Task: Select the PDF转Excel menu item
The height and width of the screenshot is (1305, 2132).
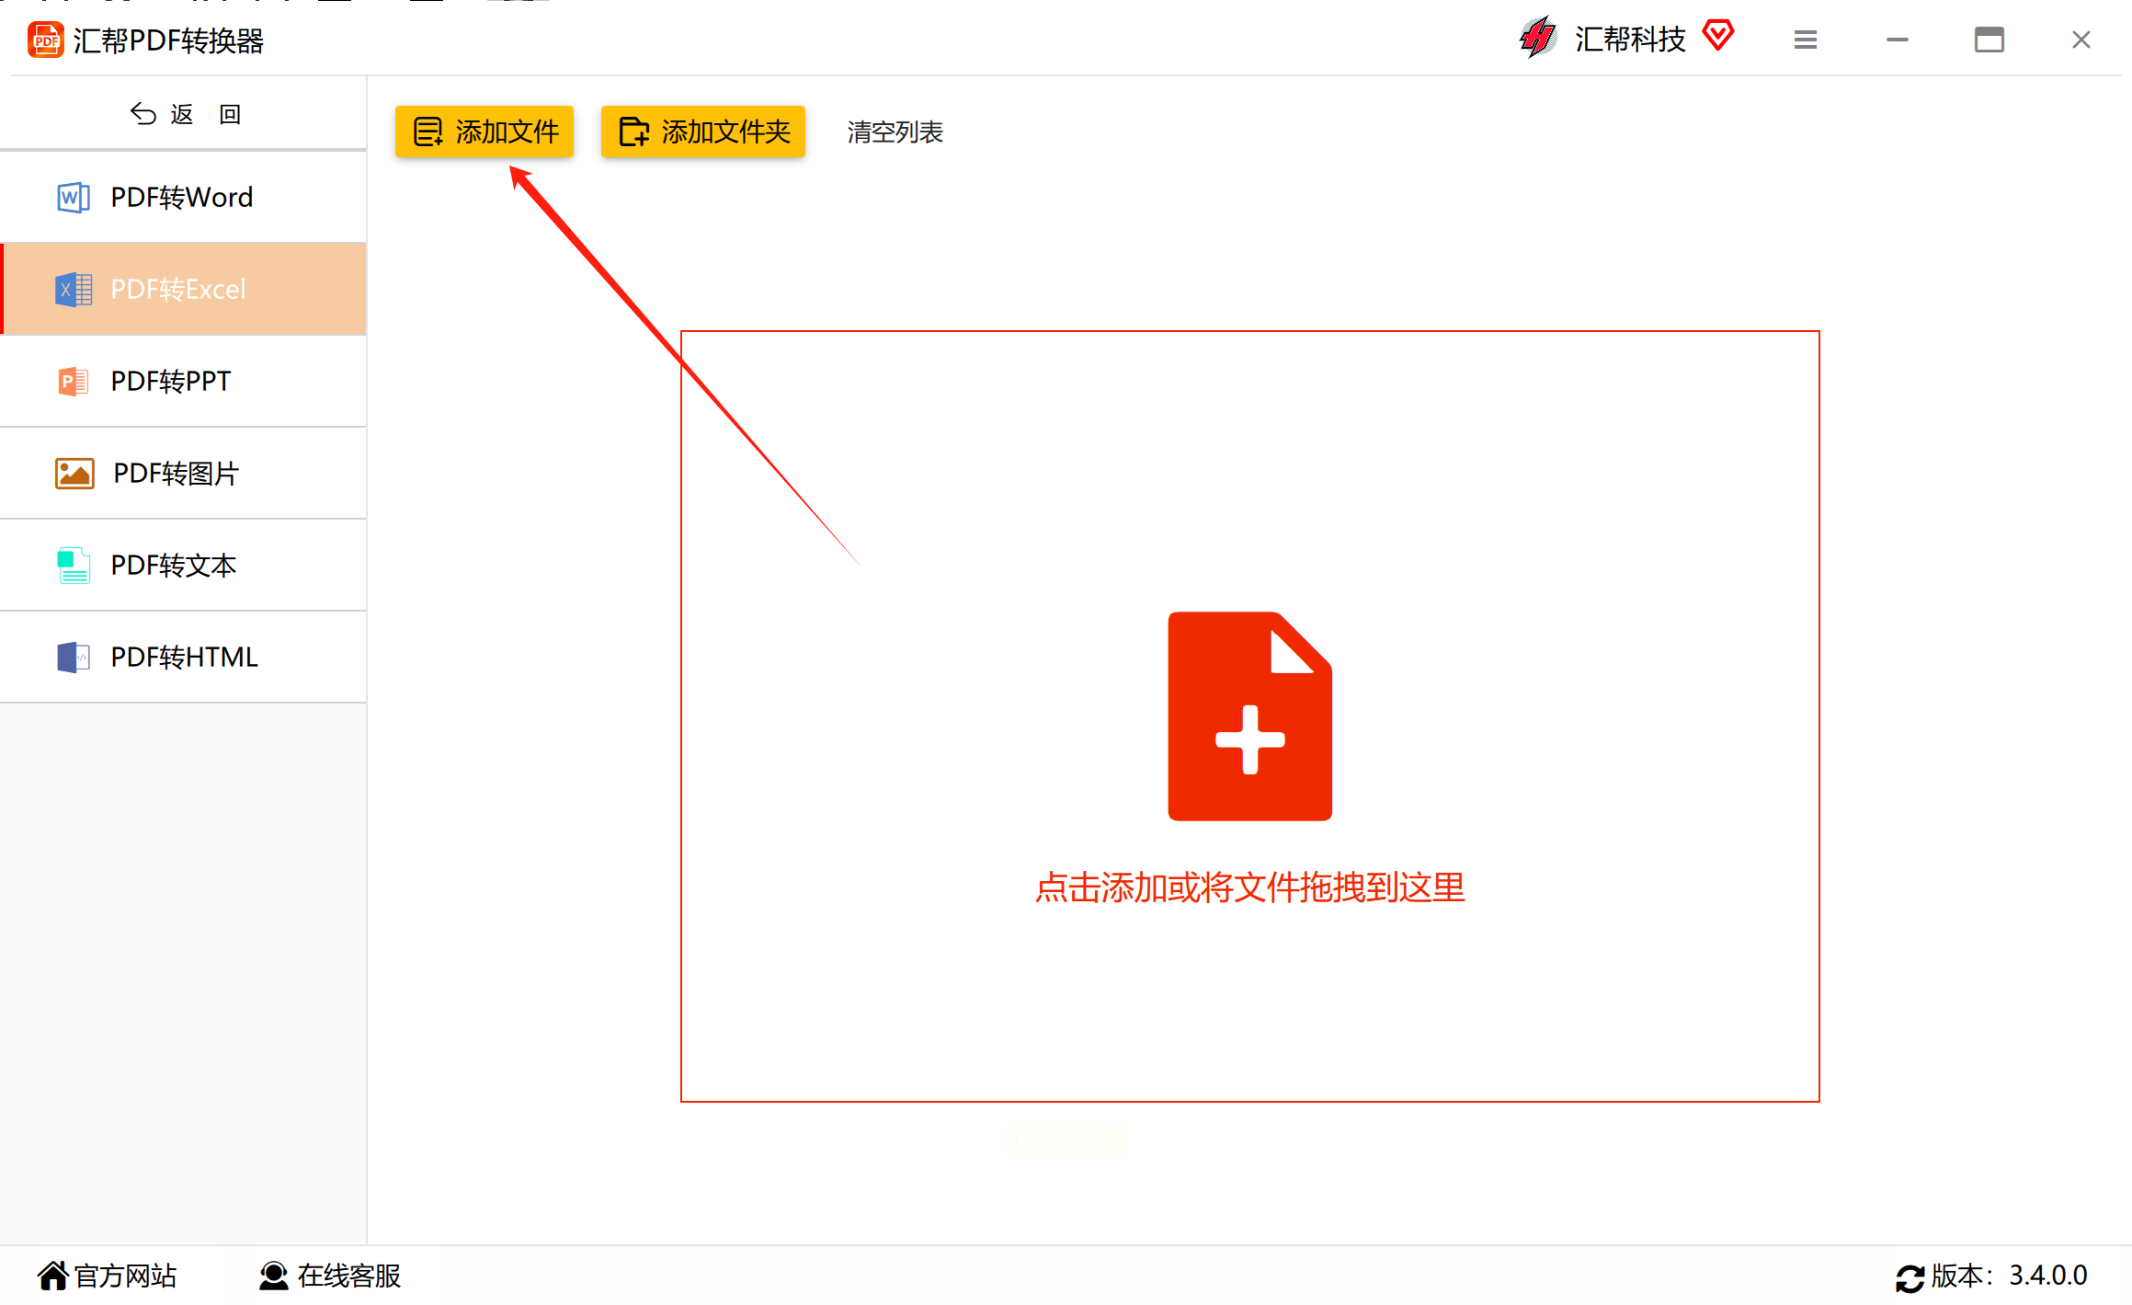Action: click(x=184, y=289)
